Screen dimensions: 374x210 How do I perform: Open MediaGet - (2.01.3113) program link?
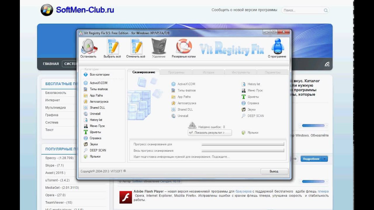pos(62,188)
